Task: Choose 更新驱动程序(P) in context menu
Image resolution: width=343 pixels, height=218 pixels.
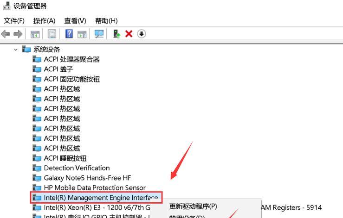Action: [x=193, y=206]
